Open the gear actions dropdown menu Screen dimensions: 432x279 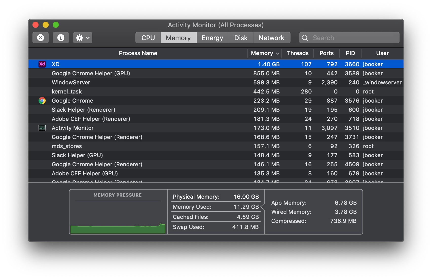(83, 38)
